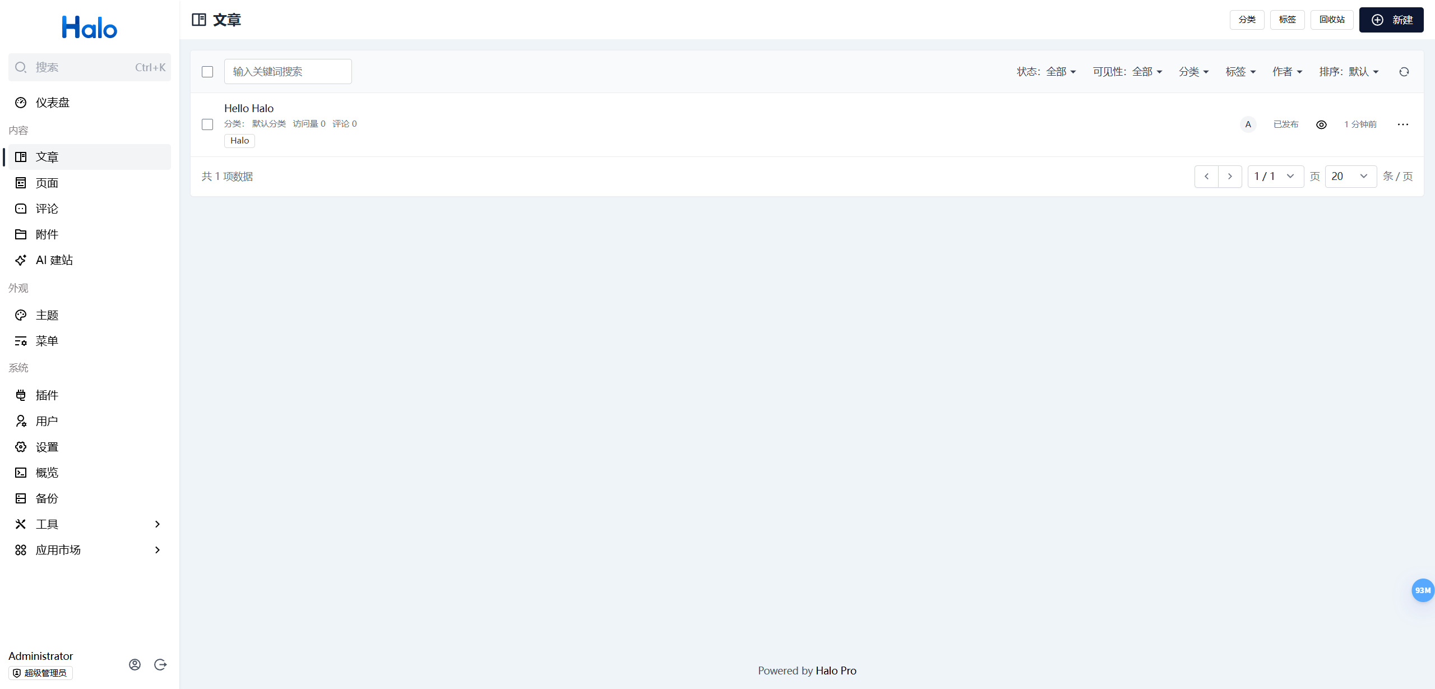Click the Halo tag on the post
This screenshot has height=689, width=1435.
tap(239, 141)
